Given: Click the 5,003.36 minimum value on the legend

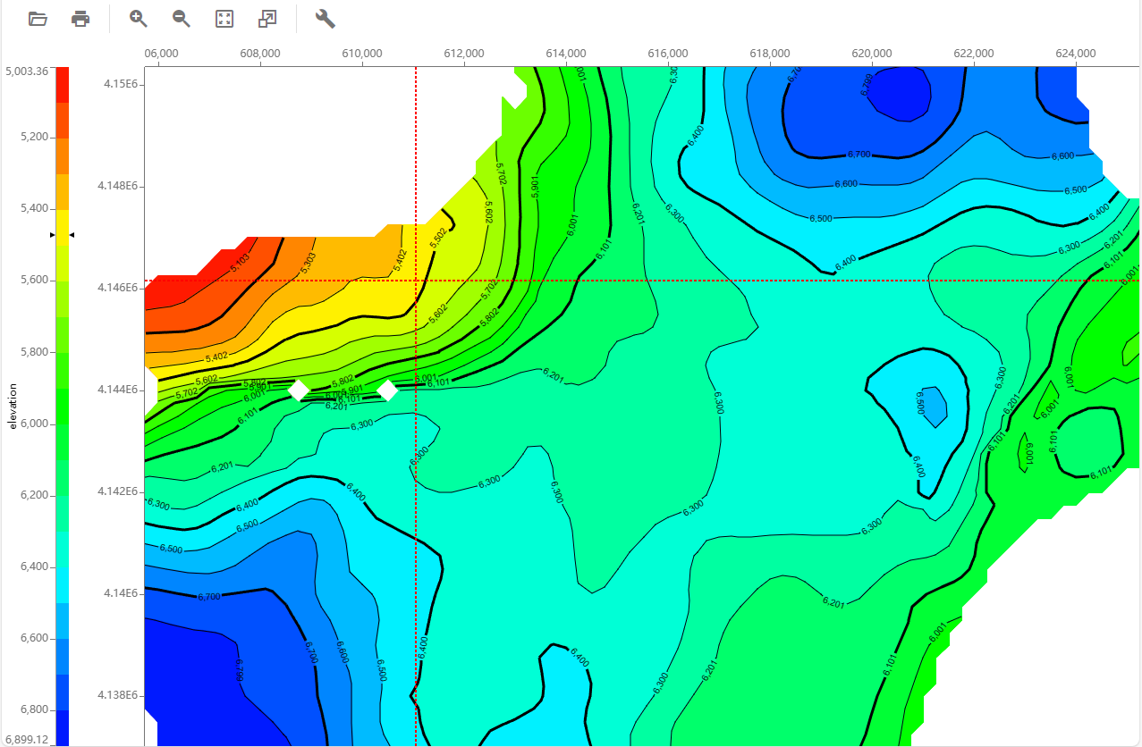Looking at the screenshot, I should click(x=27, y=71).
